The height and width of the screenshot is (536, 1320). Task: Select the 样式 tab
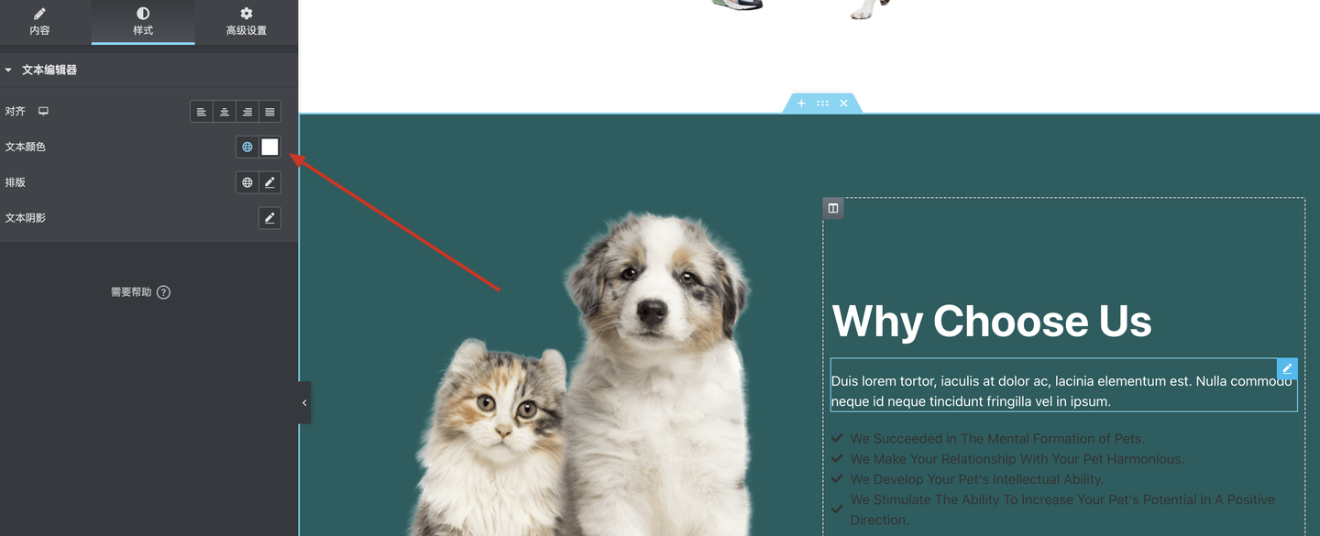tap(143, 22)
